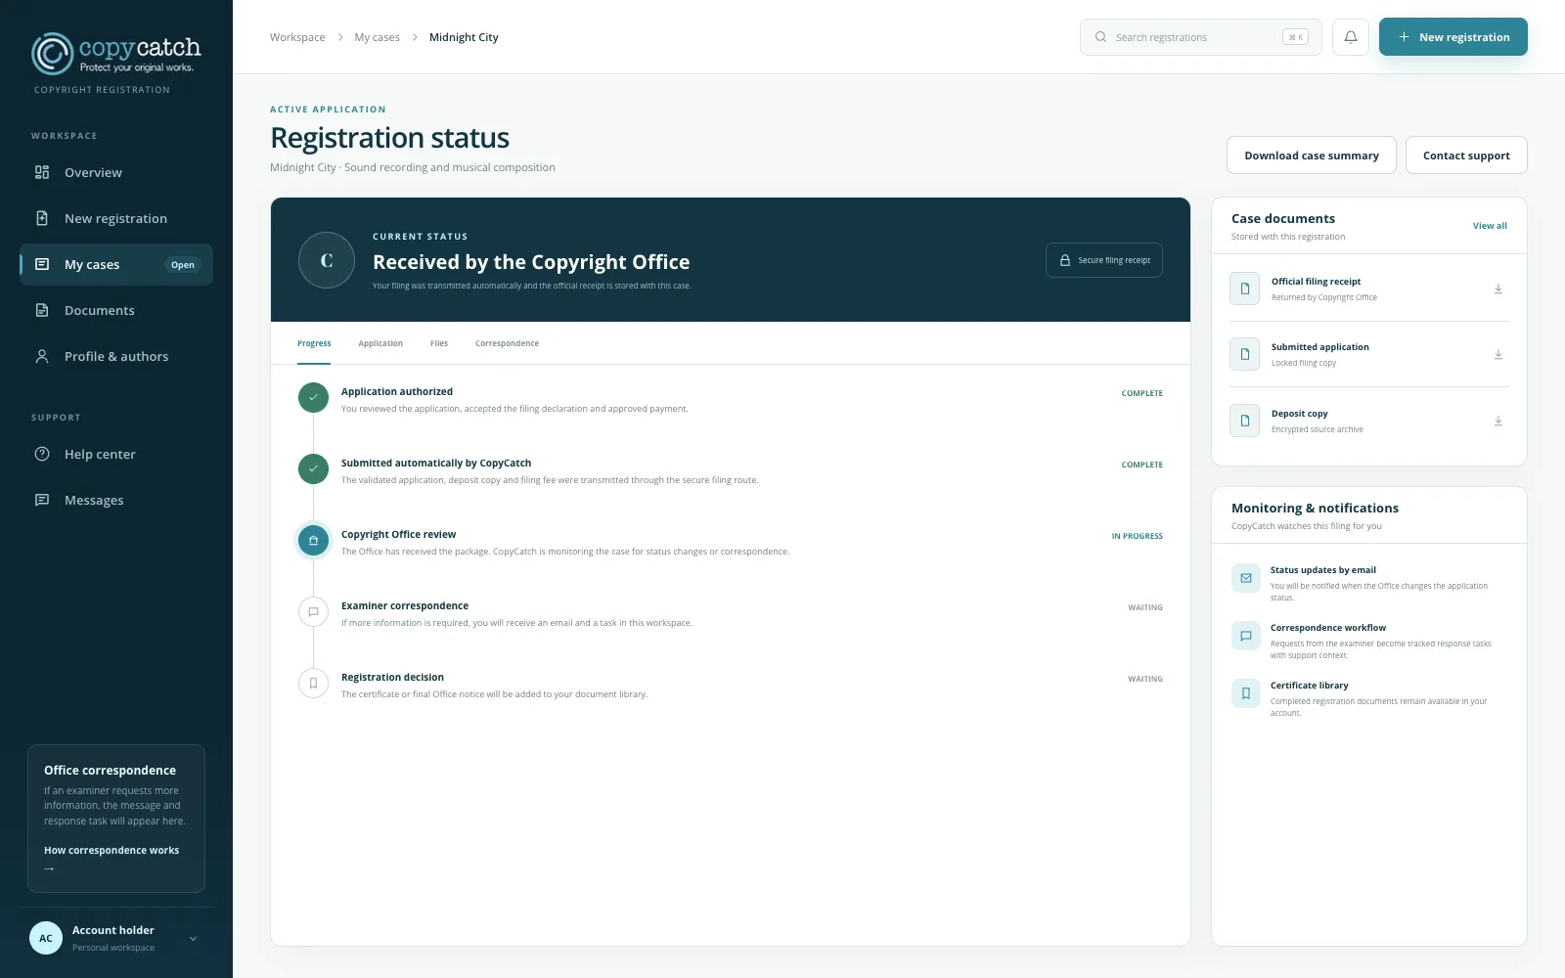The height and width of the screenshot is (978, 1565).
Task: Click the IN PROGRESS status label
Action: [x=1137, y=536]
